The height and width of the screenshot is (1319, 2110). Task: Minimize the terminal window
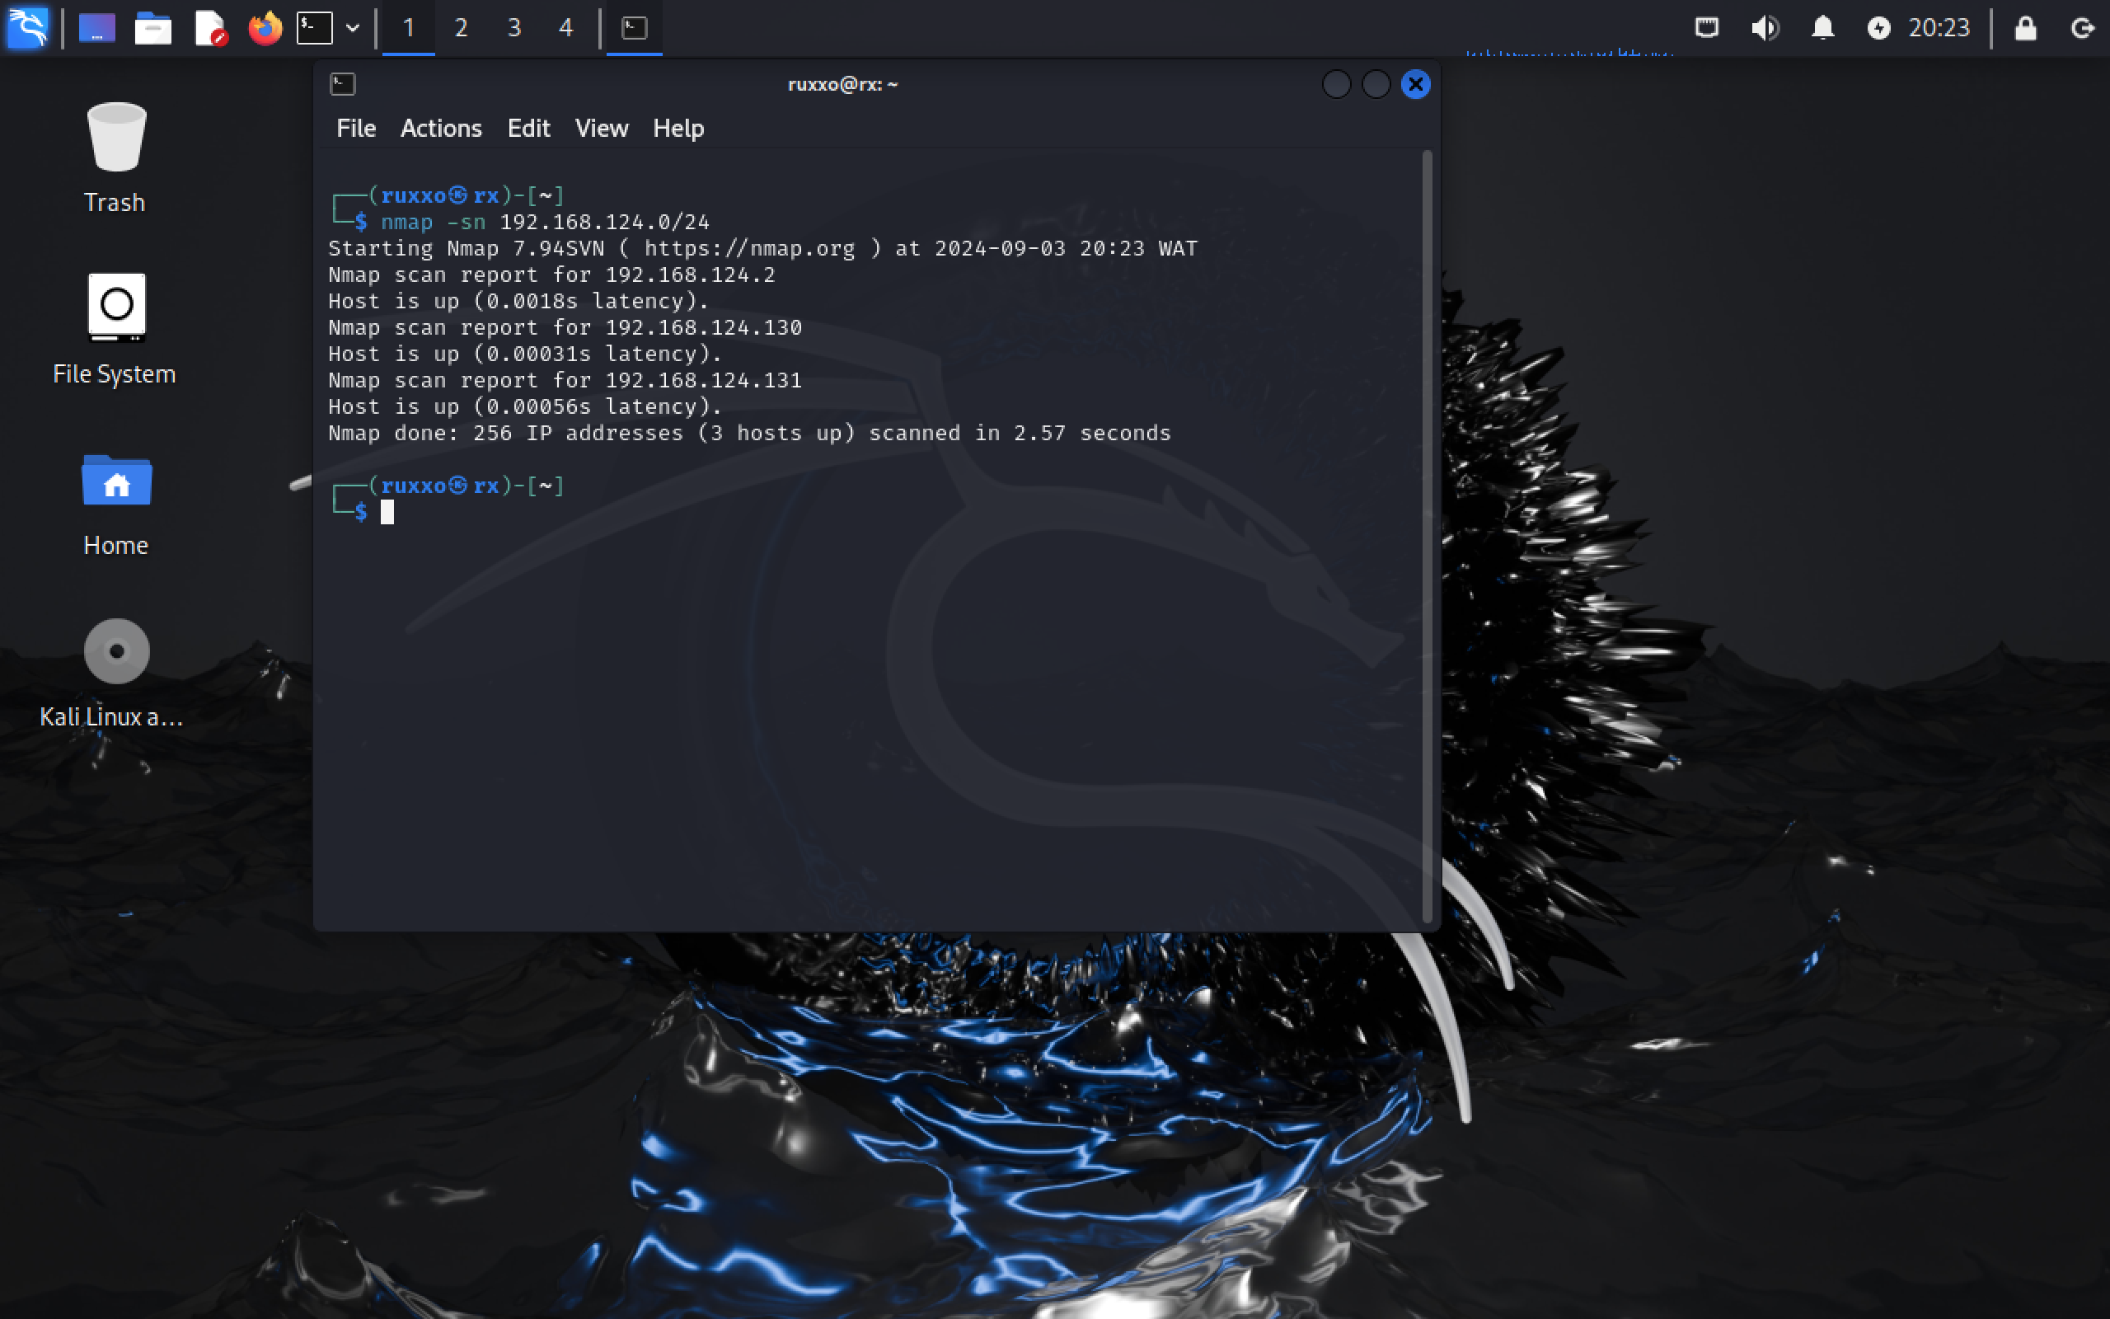point(1336,85)
